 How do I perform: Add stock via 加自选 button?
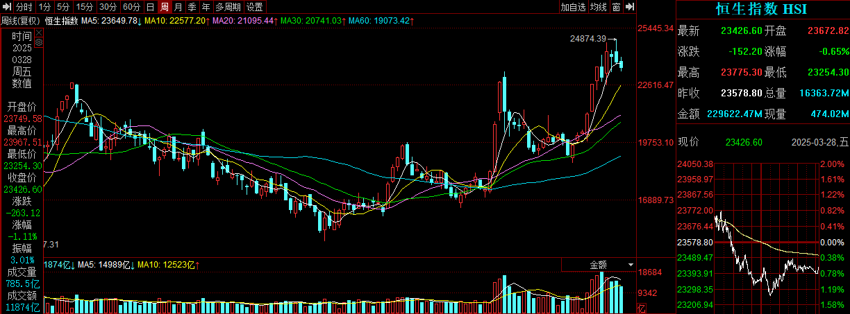(574, 7)
